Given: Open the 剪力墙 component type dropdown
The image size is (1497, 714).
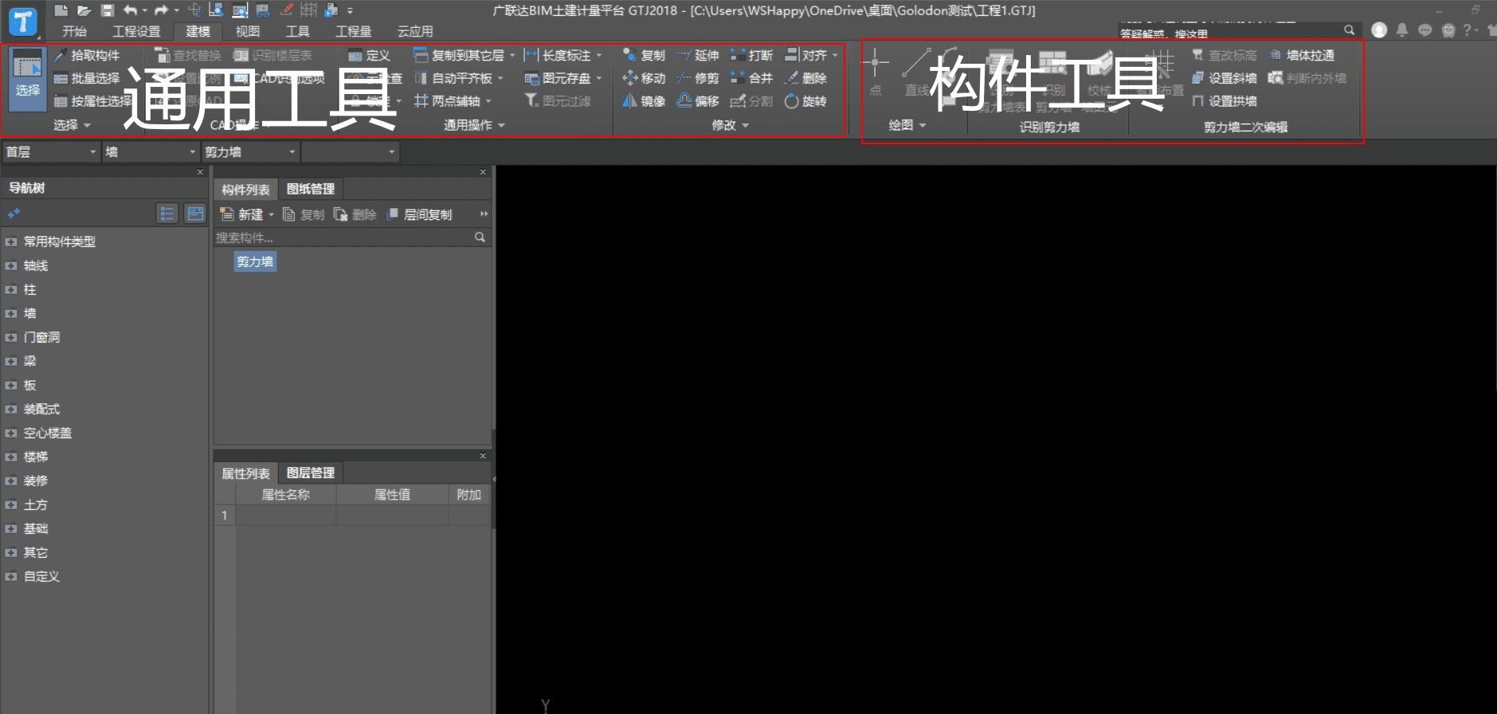Looking at the screenshot, I should 250,151.
